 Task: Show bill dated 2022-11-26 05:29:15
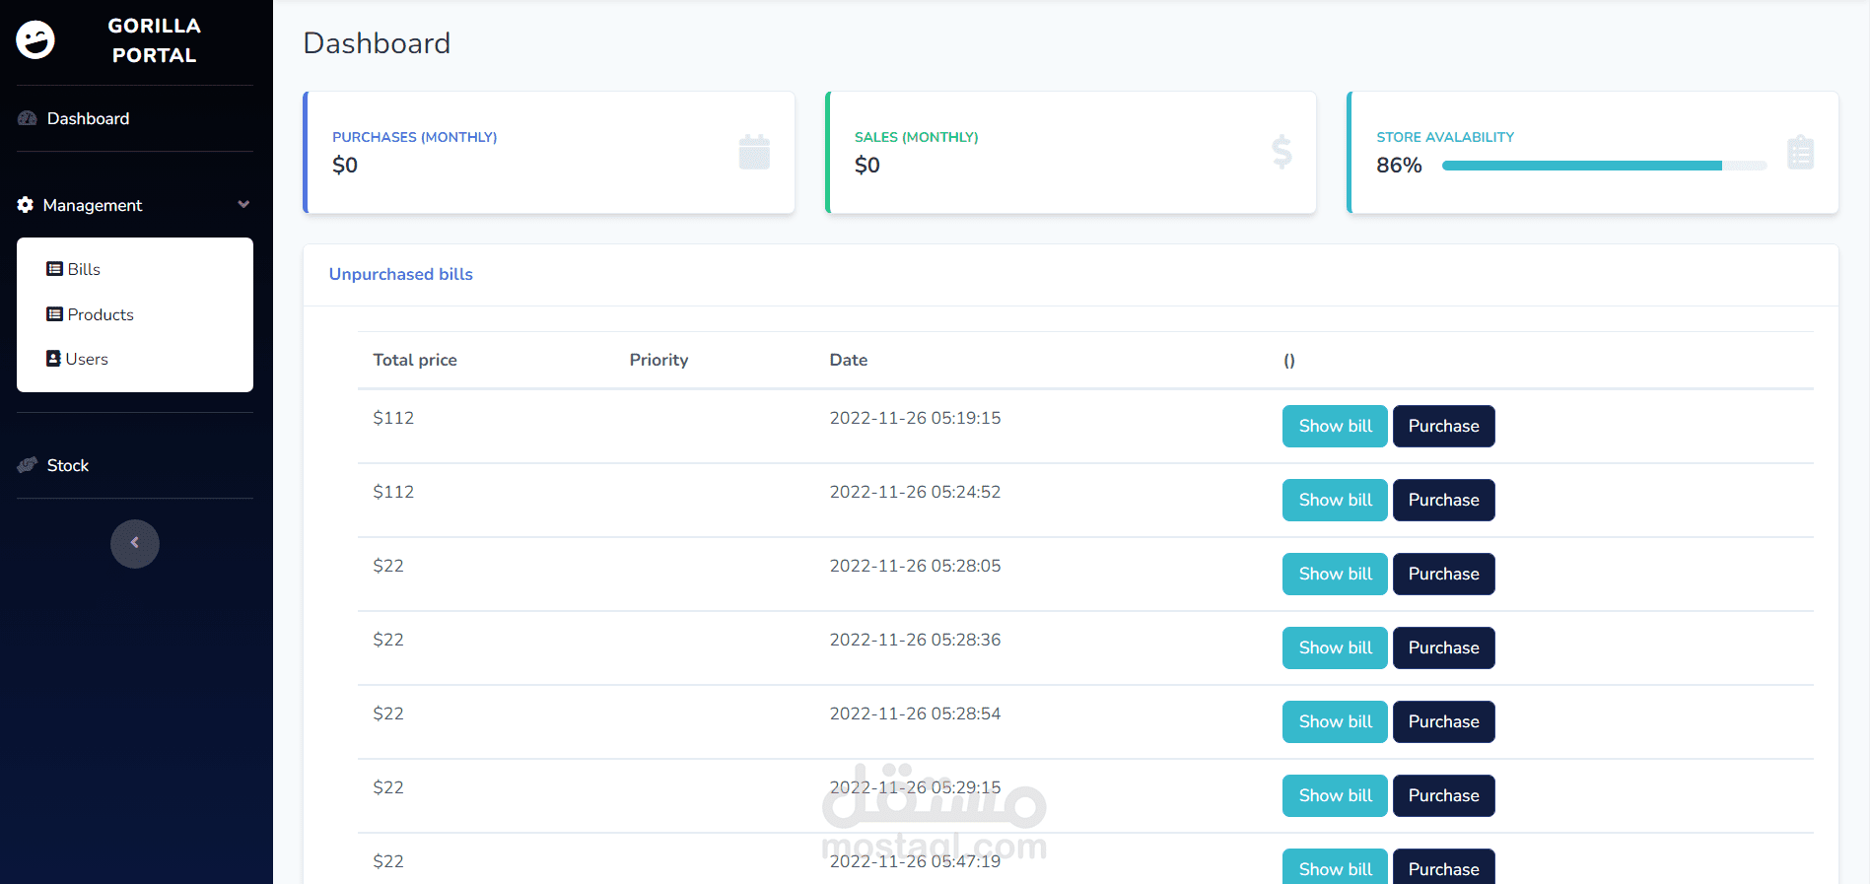click(1335, 795)
